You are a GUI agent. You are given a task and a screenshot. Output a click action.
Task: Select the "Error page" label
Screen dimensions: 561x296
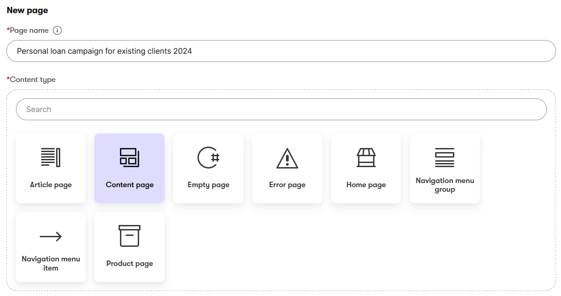[287, 185]
